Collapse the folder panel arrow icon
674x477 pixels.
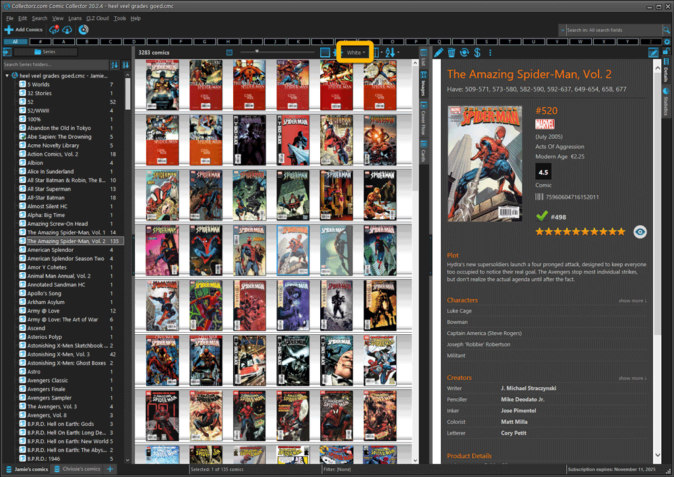tap(7, 52)
